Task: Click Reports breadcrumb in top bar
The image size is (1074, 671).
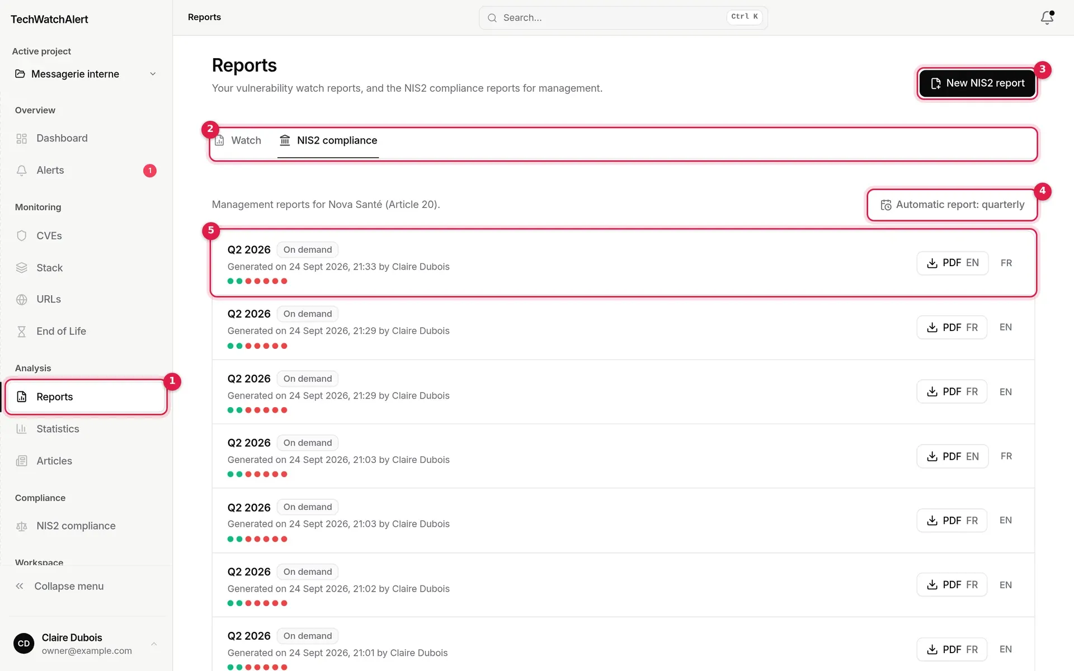Action: coord(204,17)
